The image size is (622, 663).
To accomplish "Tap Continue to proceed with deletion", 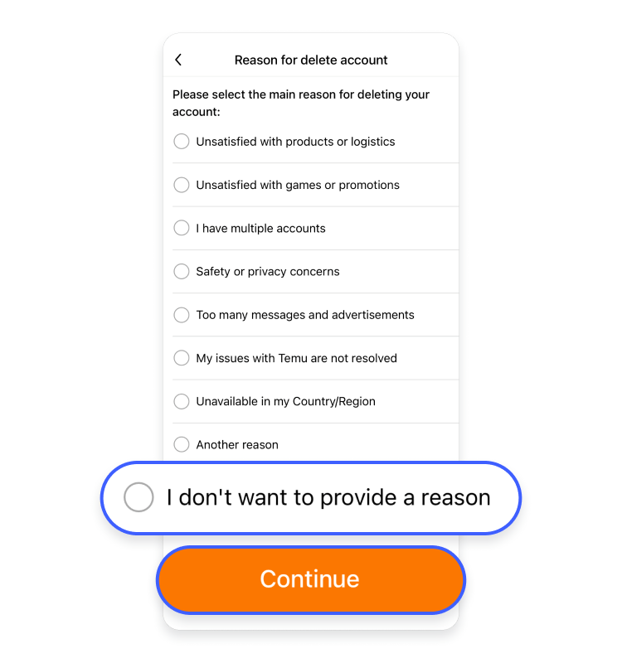I will 310,579.
